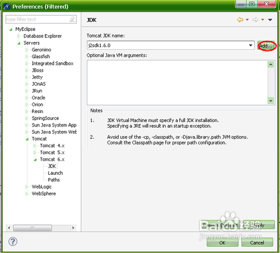This screenshot has height=253, width=280.
Task: Expand the SpringSource node
Action: pos(27,118)
